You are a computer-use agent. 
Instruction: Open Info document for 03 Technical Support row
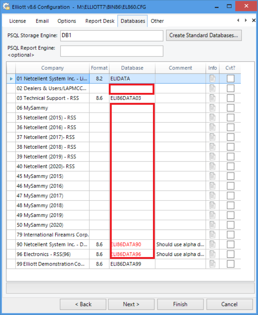(212, 98)
